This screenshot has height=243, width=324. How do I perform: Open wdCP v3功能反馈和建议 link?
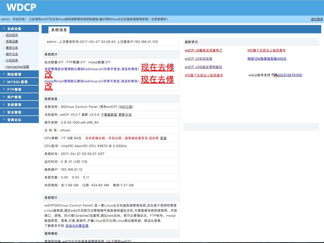203,67
